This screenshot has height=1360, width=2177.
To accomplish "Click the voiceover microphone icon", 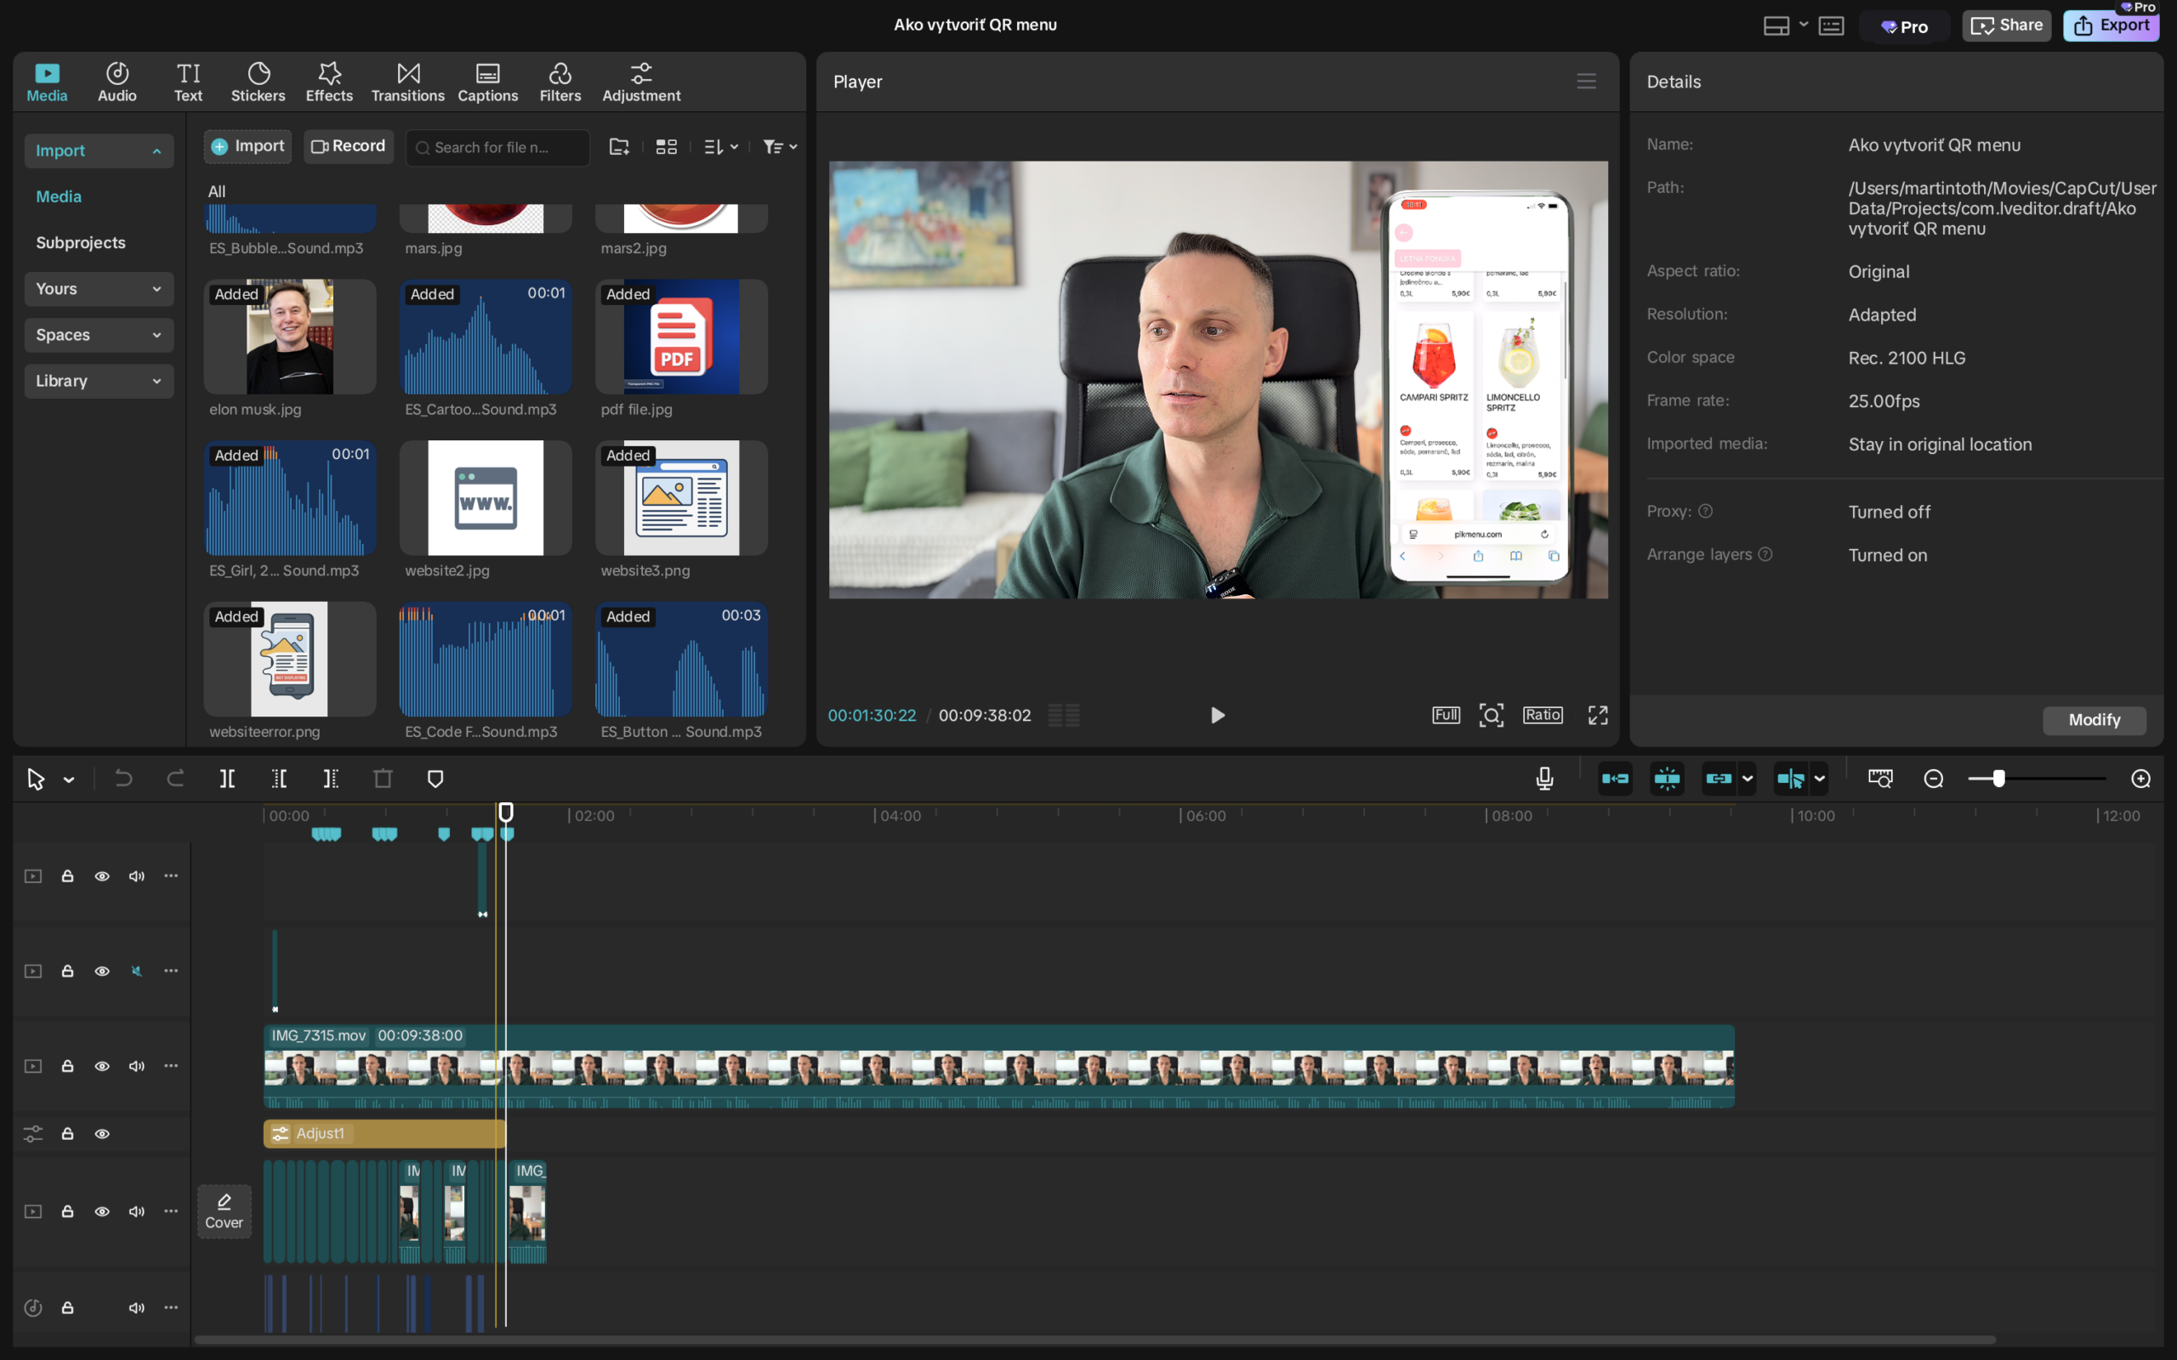I will pyautogui.click(x=1544, y=779).
